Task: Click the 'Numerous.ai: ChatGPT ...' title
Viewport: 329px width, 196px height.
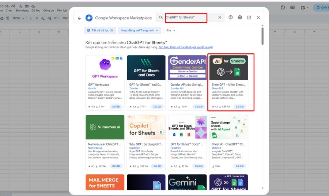Action: click(x=105, y=144)
